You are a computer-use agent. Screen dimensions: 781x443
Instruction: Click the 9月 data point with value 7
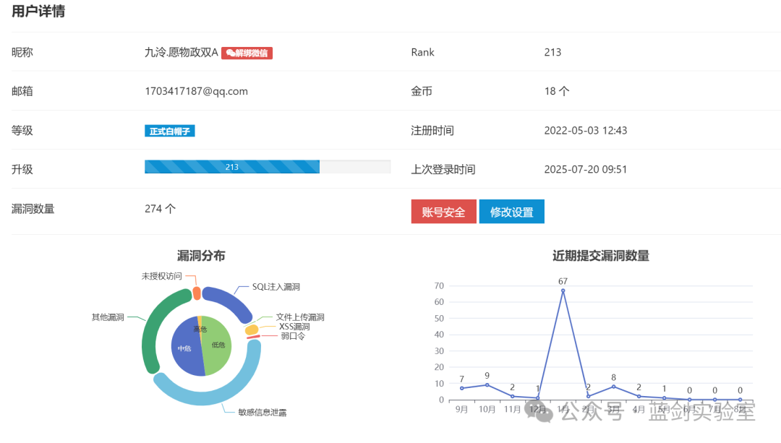[x=461, y=388]
